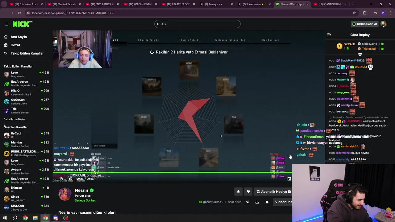The width and height of the screenshot is (395, 222).
Task: Open the tab search dropdown arrow
Action: tap(4, 4)
